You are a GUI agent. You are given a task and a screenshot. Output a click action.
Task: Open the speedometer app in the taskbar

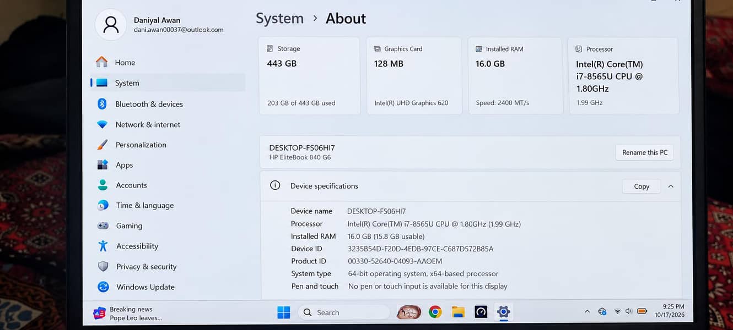tap(481, 312)
